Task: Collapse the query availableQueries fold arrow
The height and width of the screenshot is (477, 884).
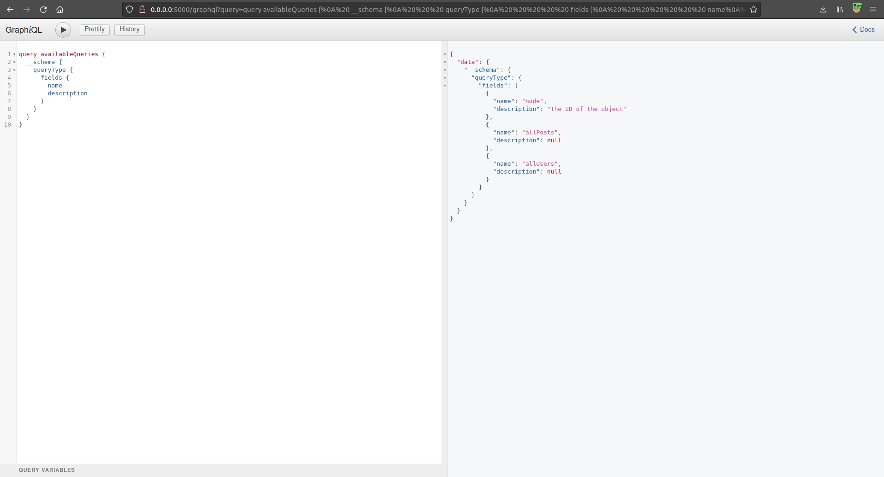Action: click(14, 54)
